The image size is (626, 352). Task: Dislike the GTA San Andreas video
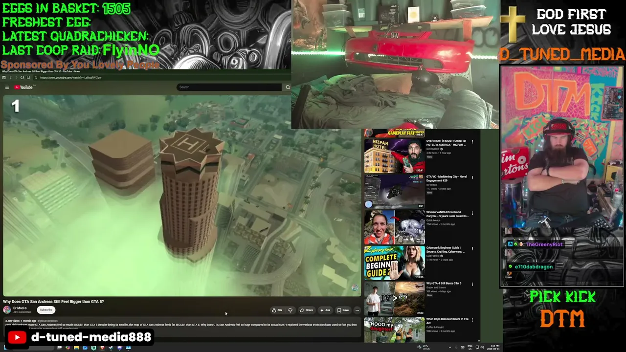(x=291, y=310)
